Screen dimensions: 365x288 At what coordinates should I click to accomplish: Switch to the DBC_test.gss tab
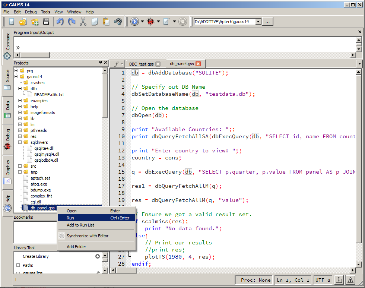[141, 64]
